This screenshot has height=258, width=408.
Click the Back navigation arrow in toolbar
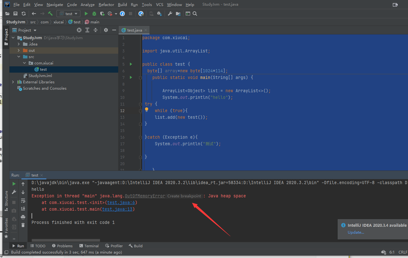(x=34, y=14)
